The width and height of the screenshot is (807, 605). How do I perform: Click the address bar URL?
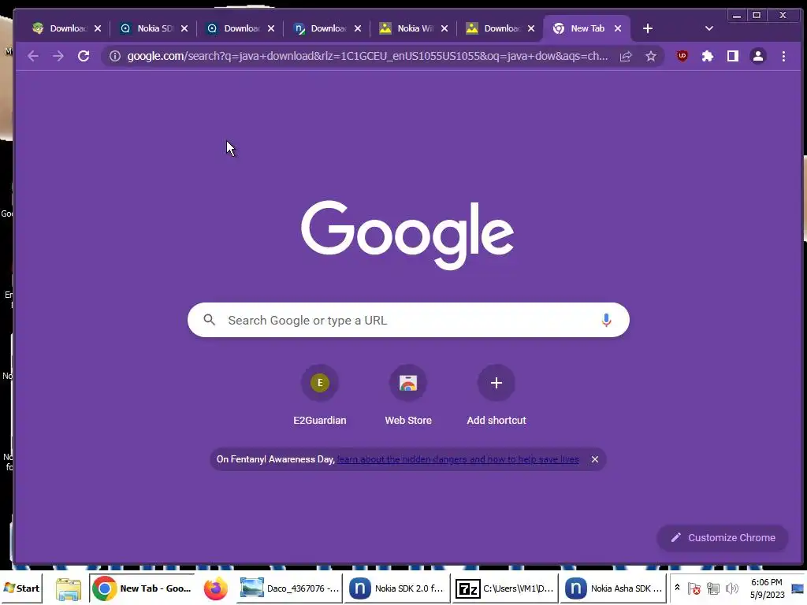pos(367,56)
